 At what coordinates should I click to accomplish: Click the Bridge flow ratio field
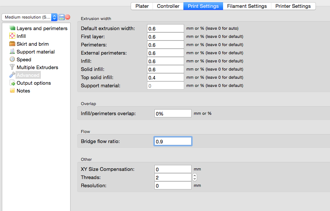(173, 142)
